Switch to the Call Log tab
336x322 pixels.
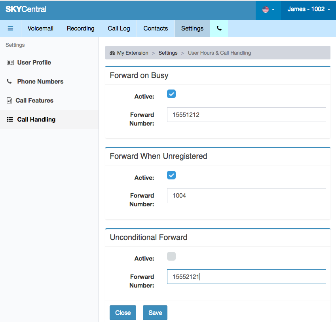click(x=119, y=28)
